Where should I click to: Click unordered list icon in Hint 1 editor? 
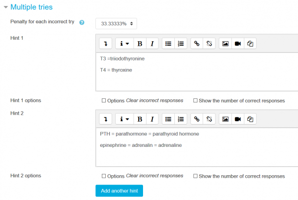point(168,44)
